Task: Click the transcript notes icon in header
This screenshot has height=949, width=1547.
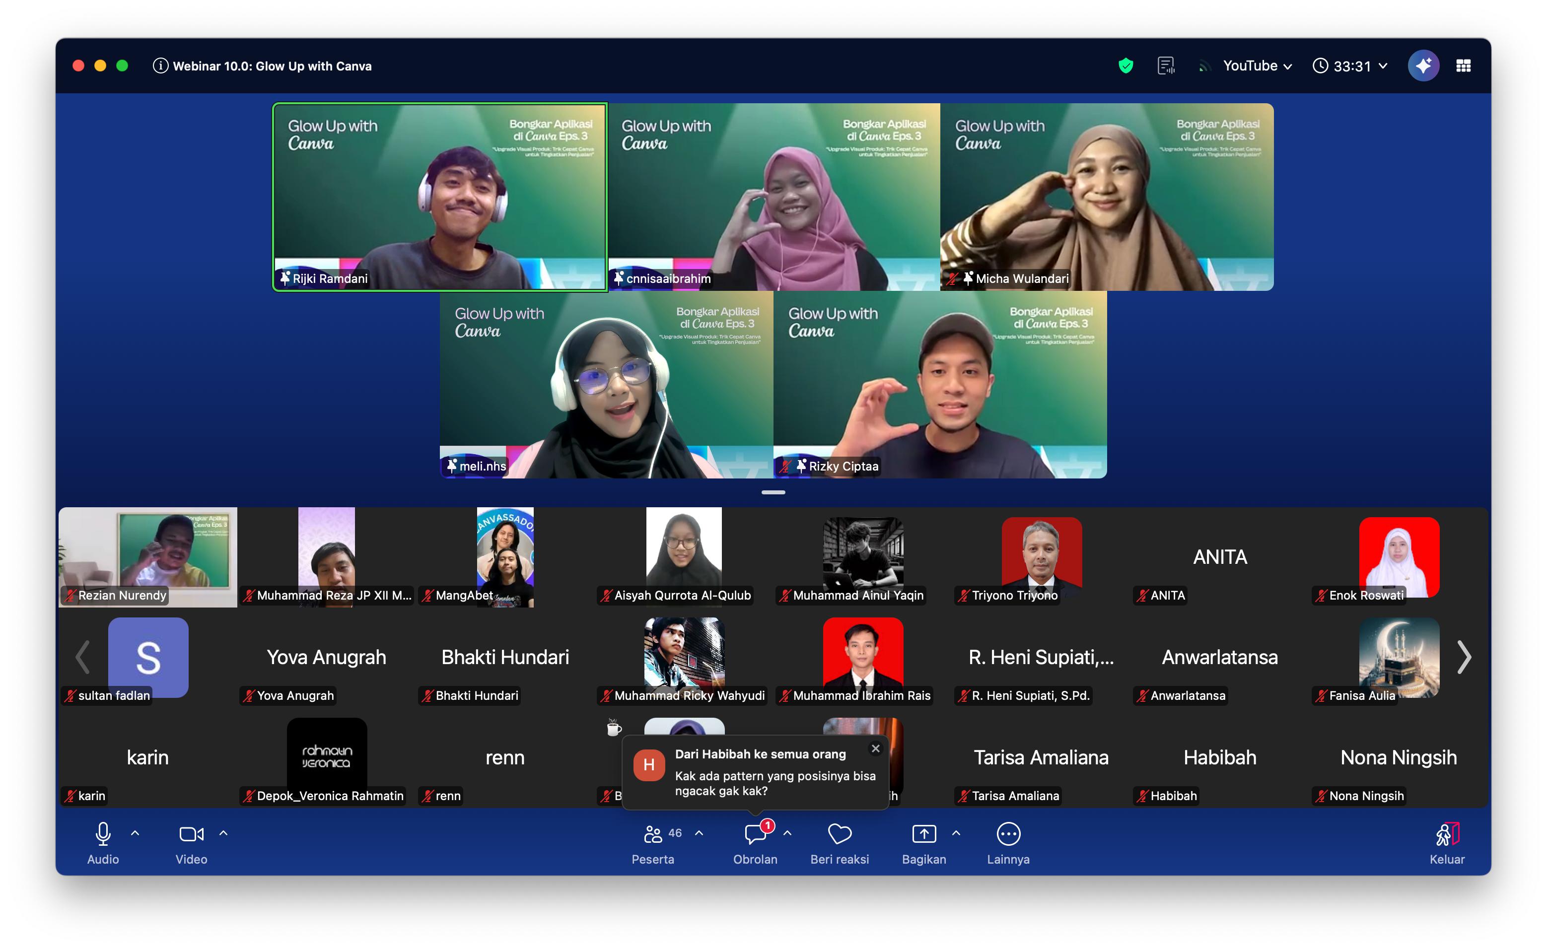Action: [x=1166, y=66]
